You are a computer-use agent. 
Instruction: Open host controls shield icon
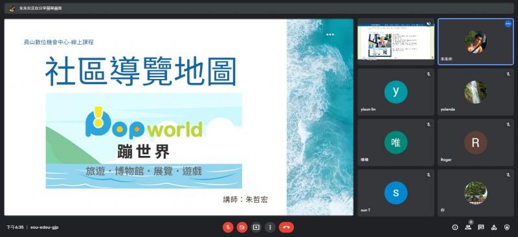(x=507, y=227)
